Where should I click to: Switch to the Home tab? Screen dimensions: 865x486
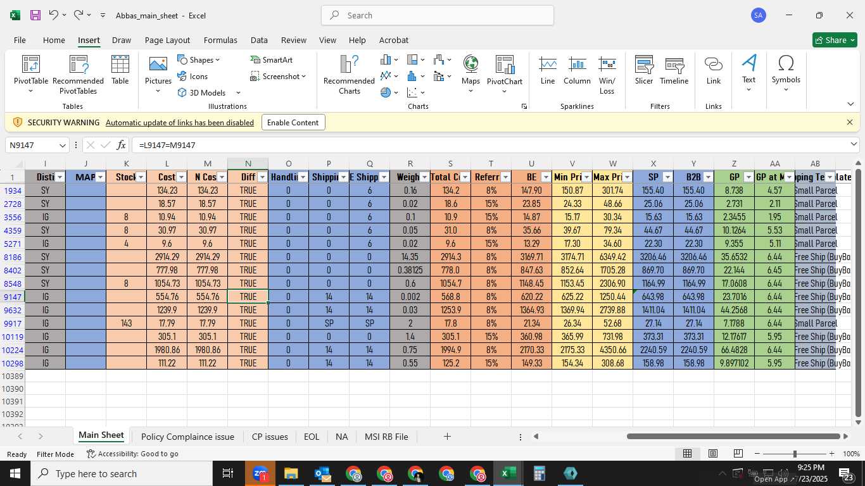54,40
